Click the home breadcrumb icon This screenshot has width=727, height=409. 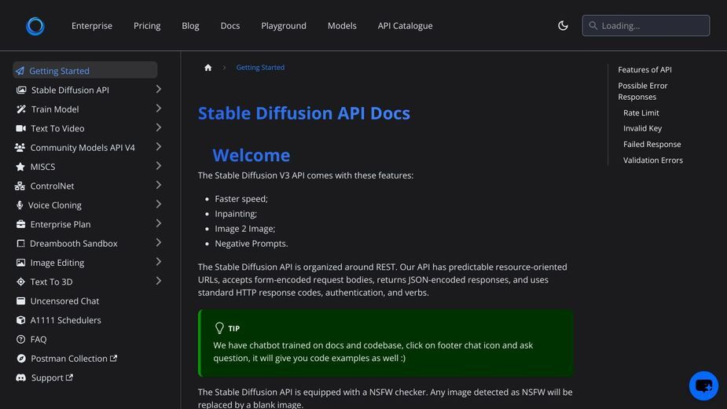pyautogui.click(x=207, y=68)
